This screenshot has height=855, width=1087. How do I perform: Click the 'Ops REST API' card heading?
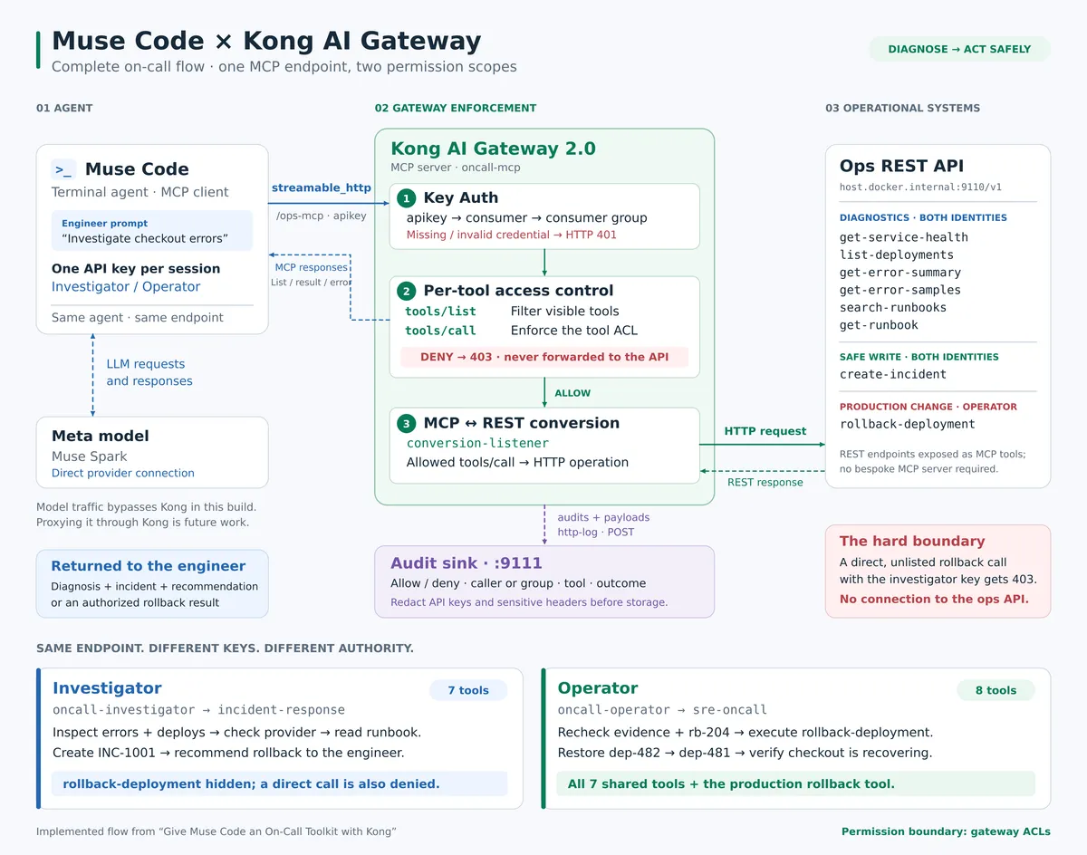click(x=901, y=166)
